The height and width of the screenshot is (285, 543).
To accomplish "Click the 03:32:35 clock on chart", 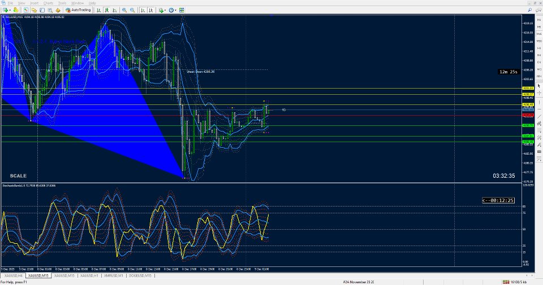I will coord(504,176).
